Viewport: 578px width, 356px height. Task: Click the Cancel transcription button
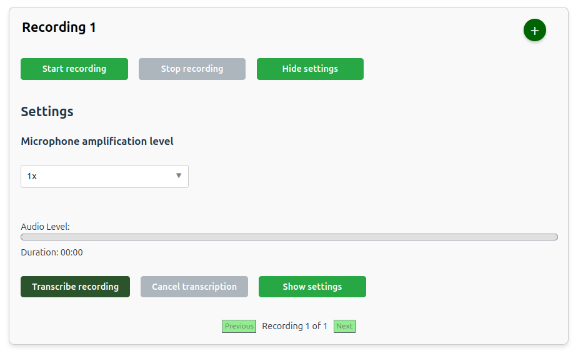194,287
